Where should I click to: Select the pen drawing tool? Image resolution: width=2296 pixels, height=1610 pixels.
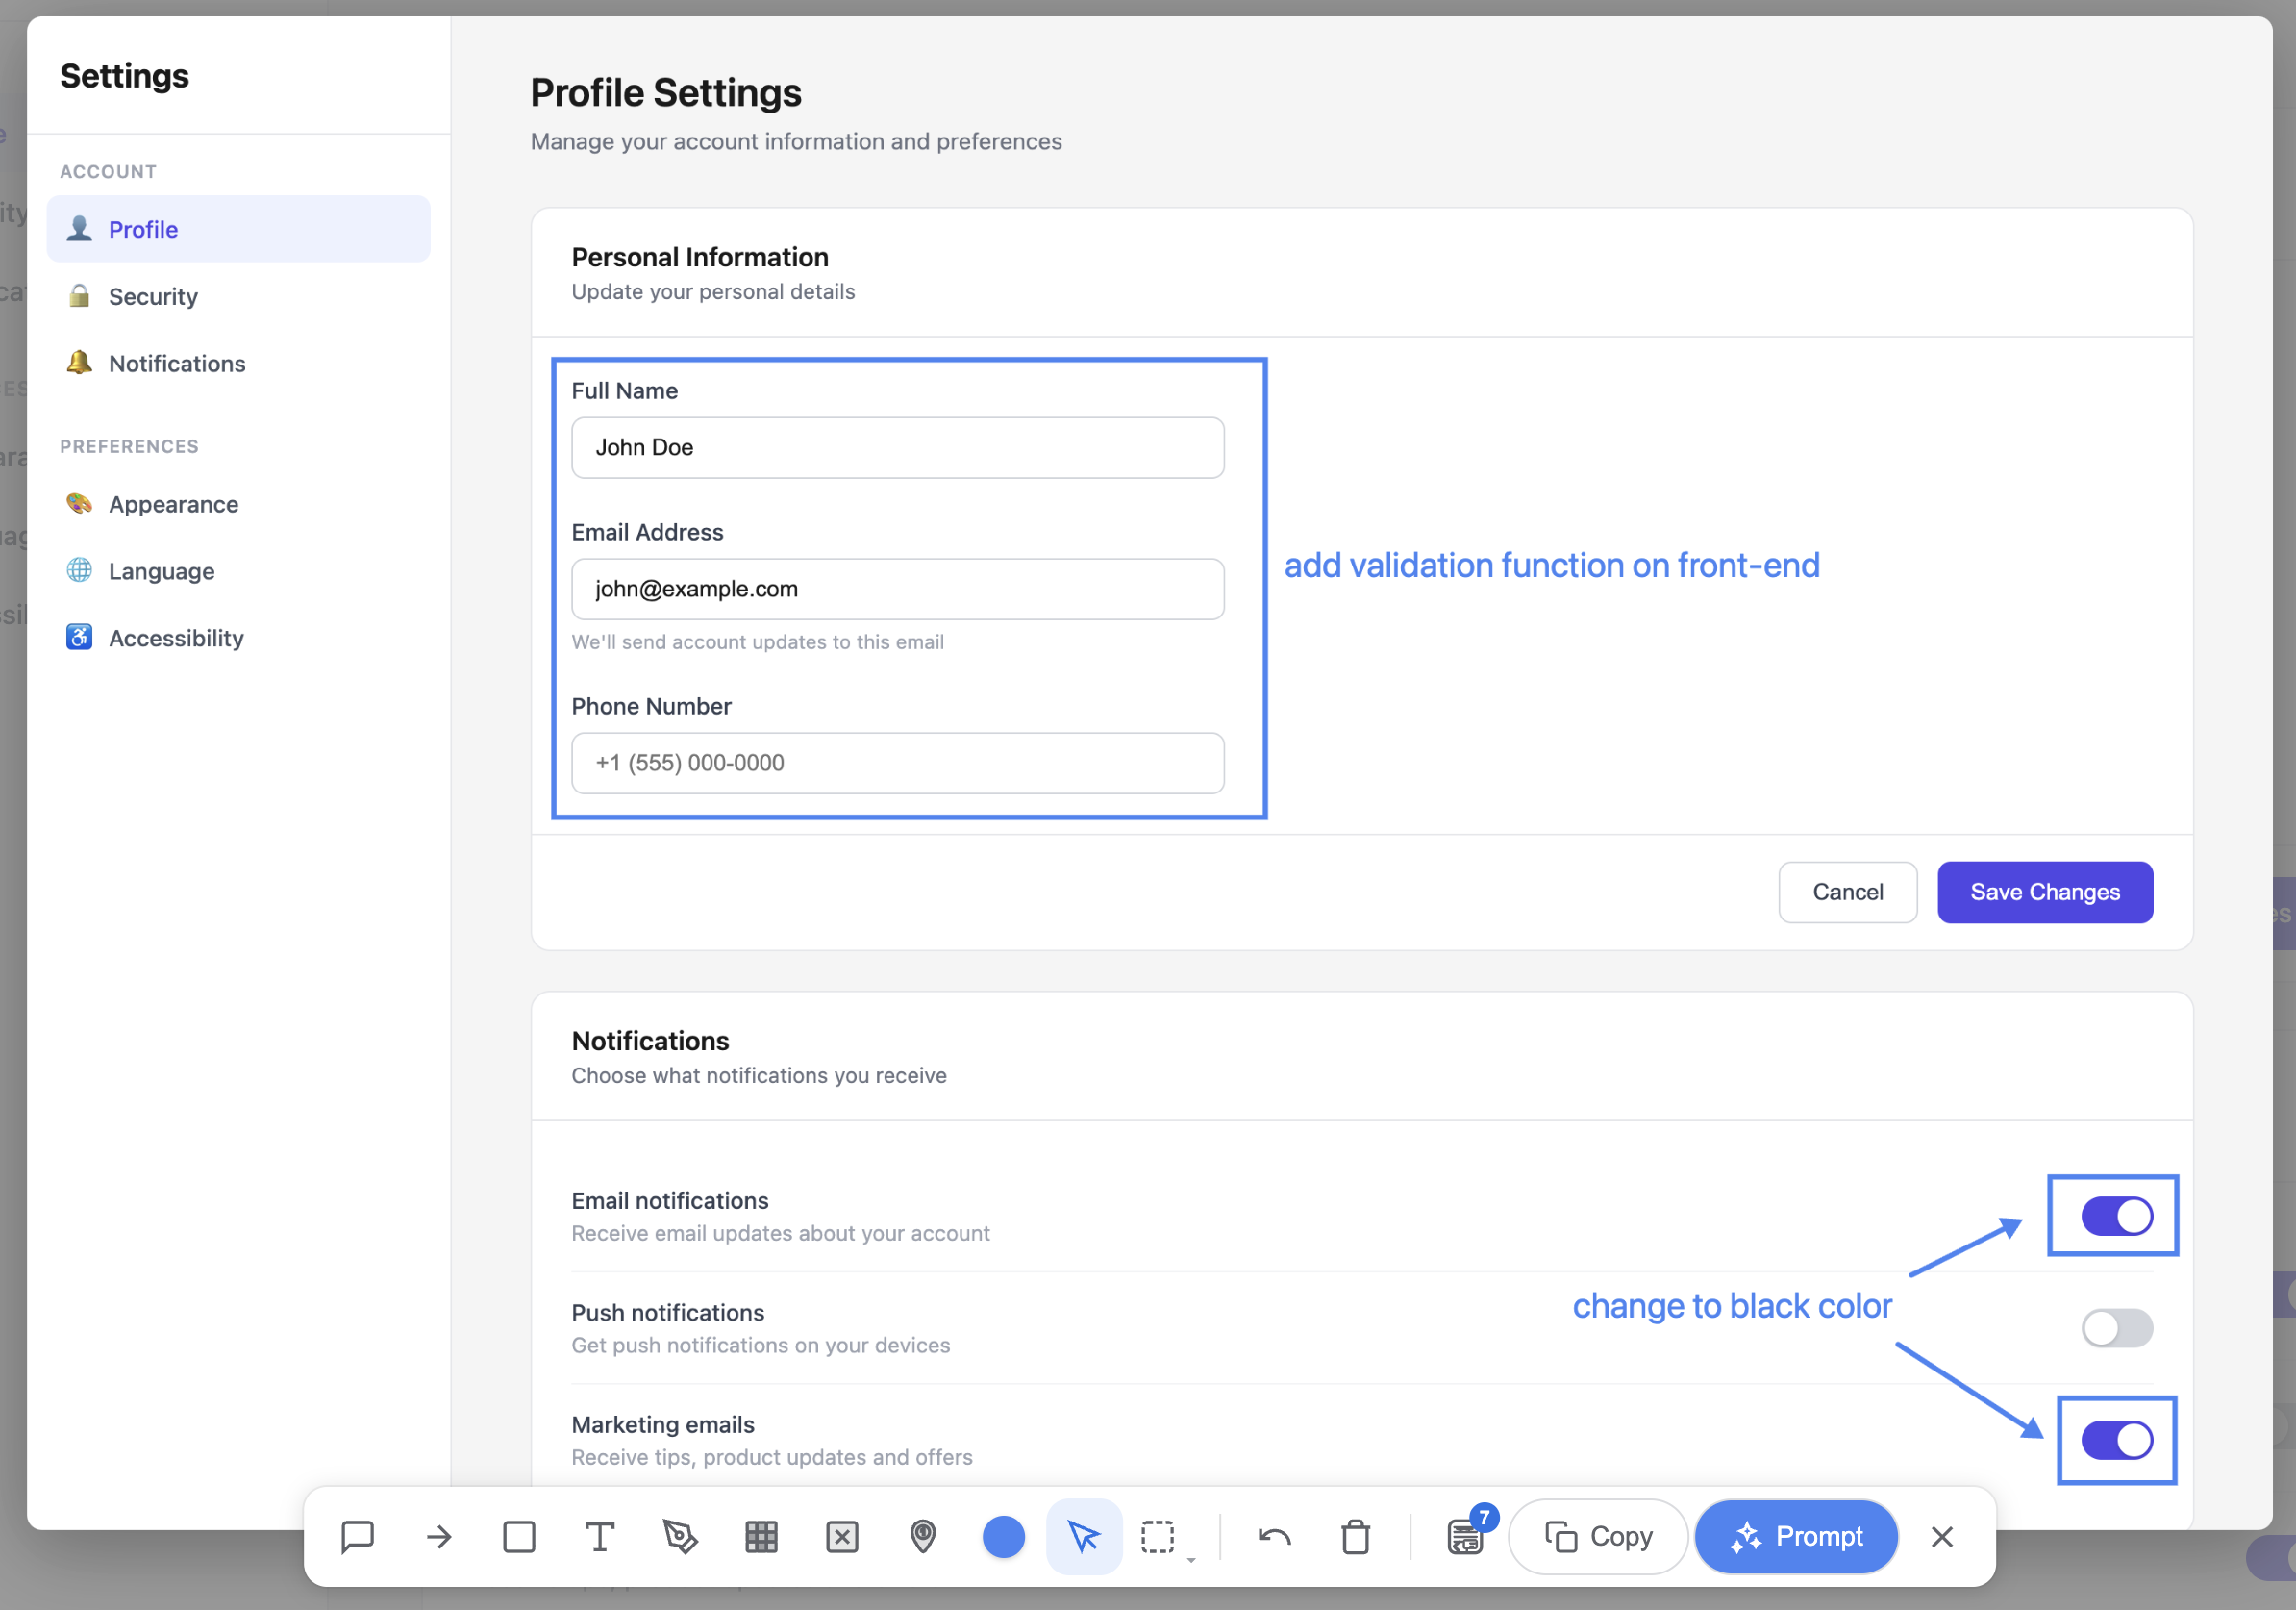(680, 1537)
